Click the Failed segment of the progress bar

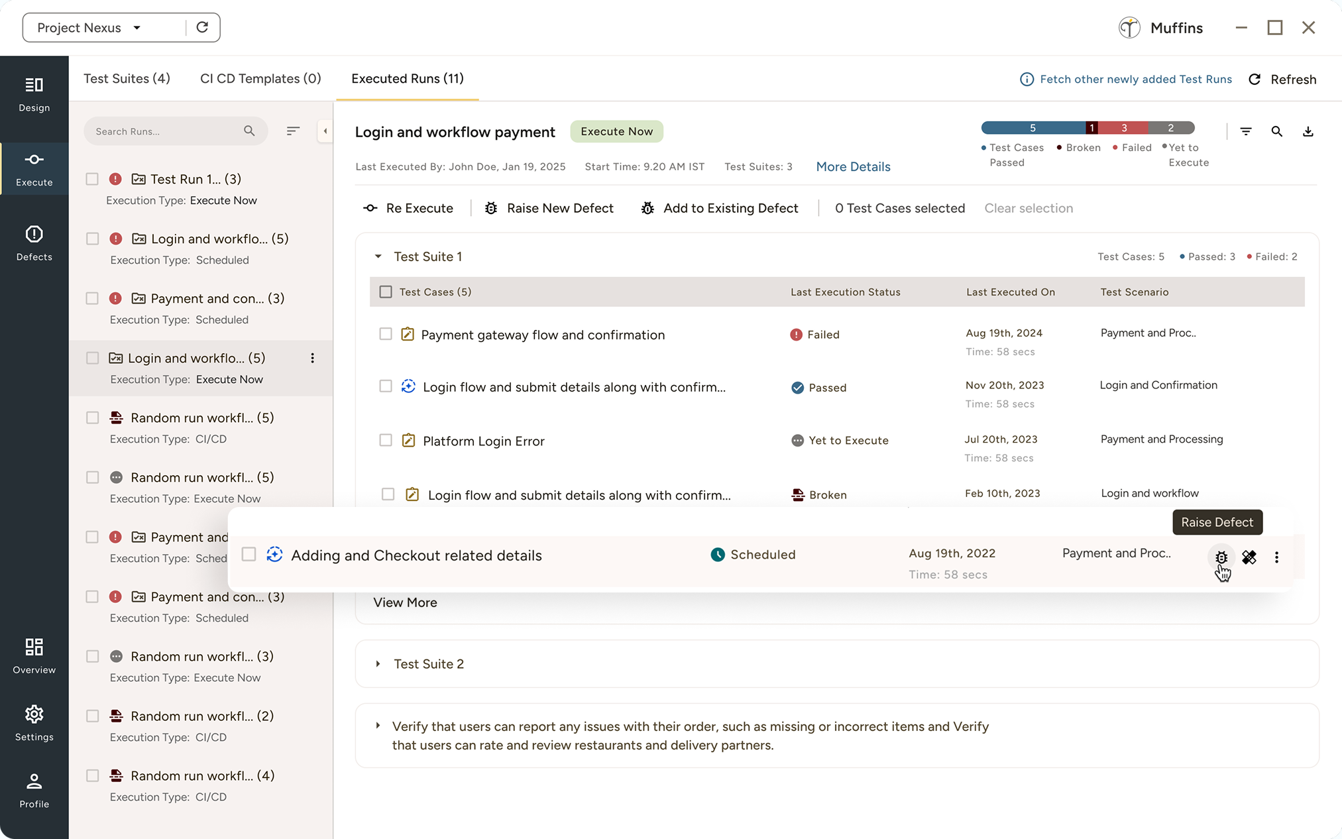pyautogui.click(x=1123, y=127)
